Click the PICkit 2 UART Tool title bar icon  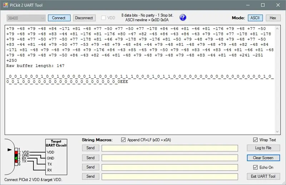pyautogui.click(x=6, y=5)
